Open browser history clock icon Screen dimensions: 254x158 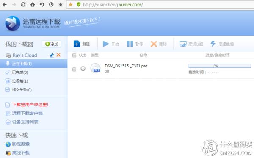pos(51,5)
